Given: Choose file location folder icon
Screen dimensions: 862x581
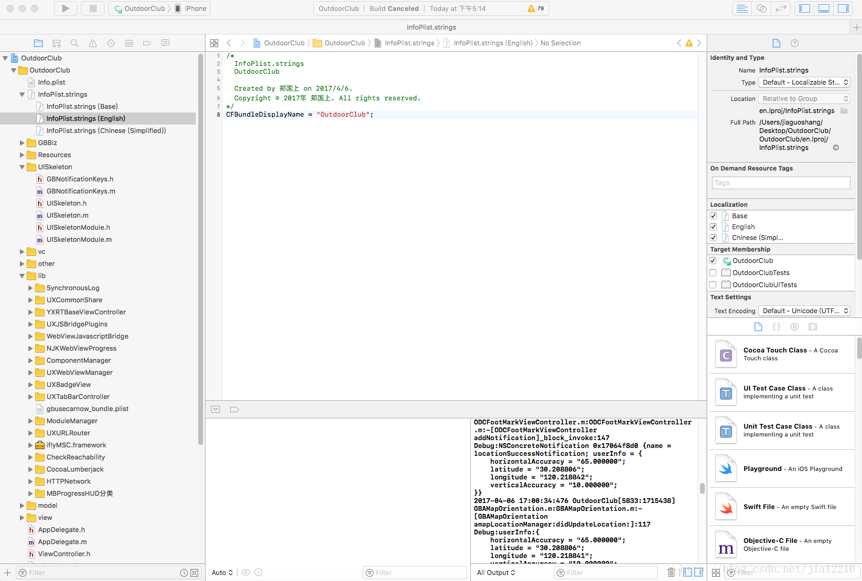Looking at the screenshot, I should tap(844, 111).
